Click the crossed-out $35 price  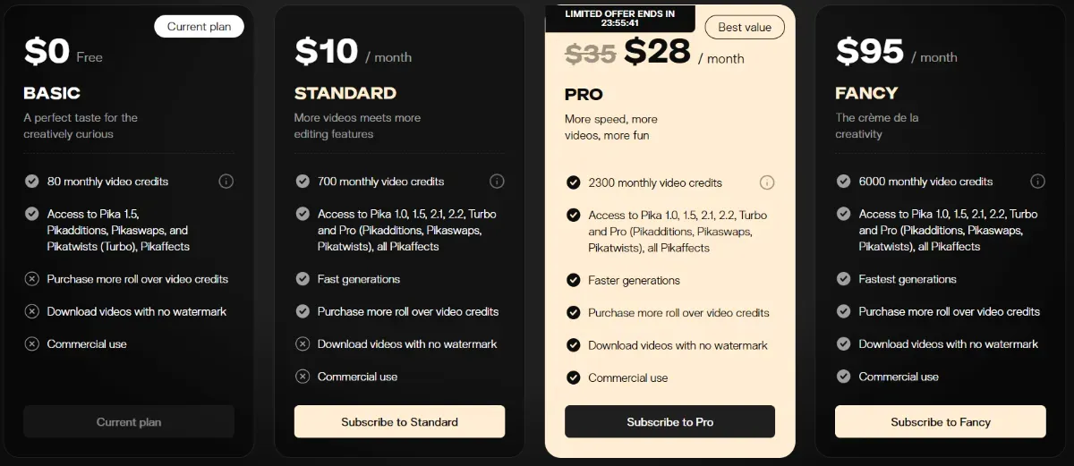591,54
